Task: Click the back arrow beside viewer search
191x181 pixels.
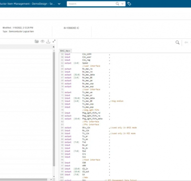Action: point(186,43)
